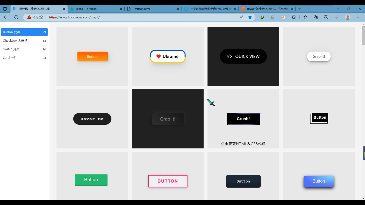Select Button 按钮 category in sidebar

[24, 32]
